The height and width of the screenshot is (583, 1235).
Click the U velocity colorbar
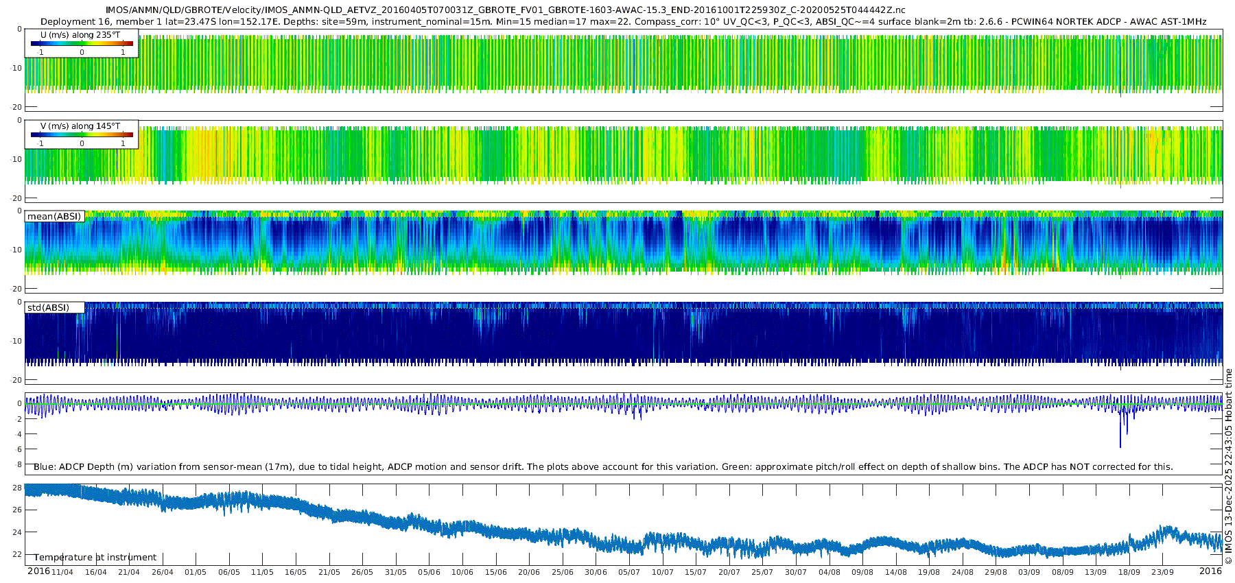82,43
